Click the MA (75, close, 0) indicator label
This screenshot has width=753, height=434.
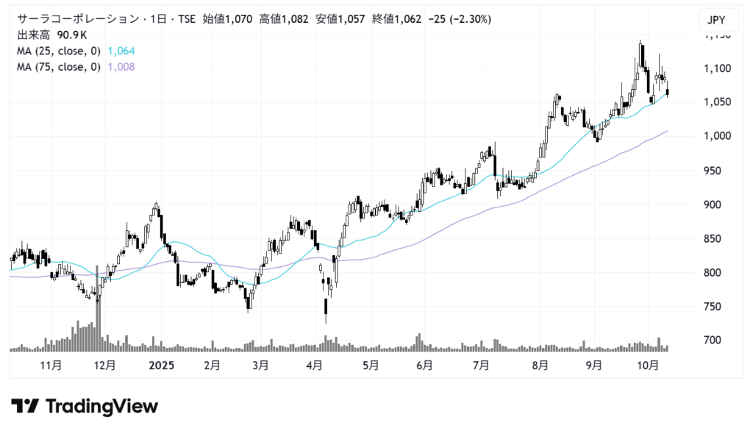tap(60, 67)
